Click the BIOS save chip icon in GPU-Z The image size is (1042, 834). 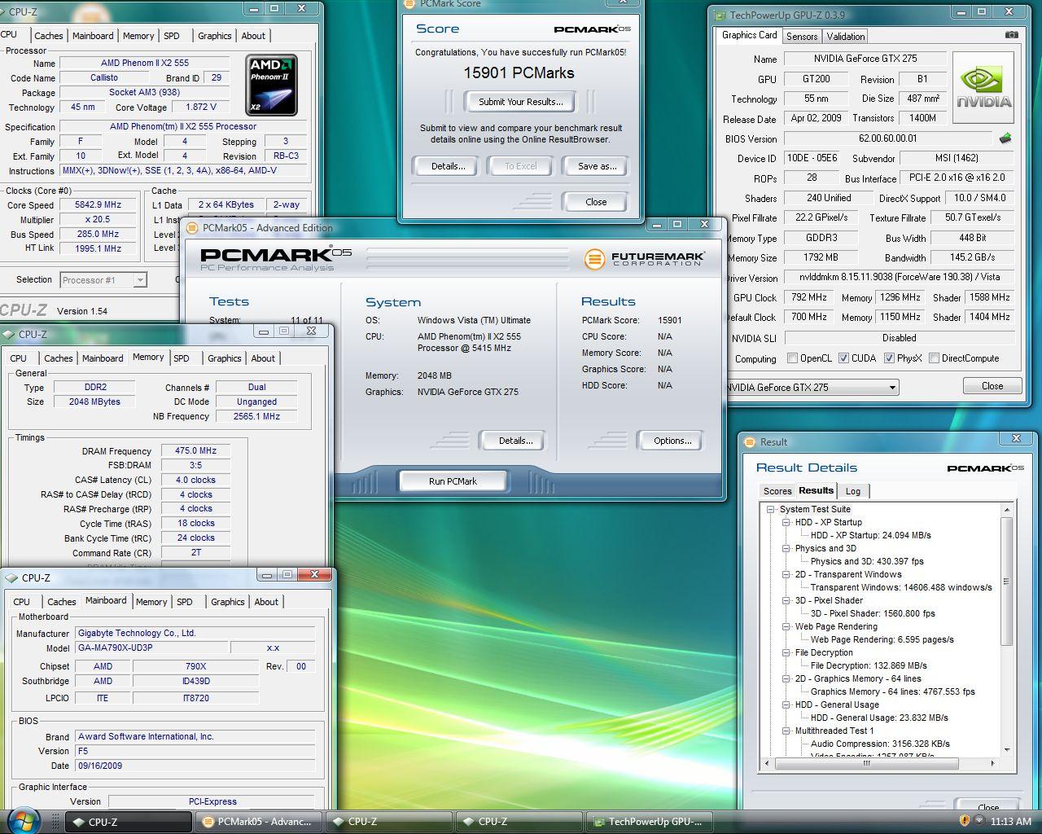point(1006,138)
